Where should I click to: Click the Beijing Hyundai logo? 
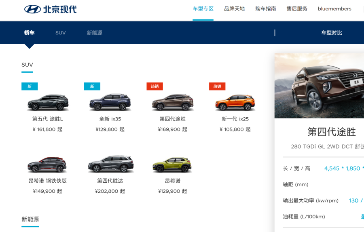[51, 9]
